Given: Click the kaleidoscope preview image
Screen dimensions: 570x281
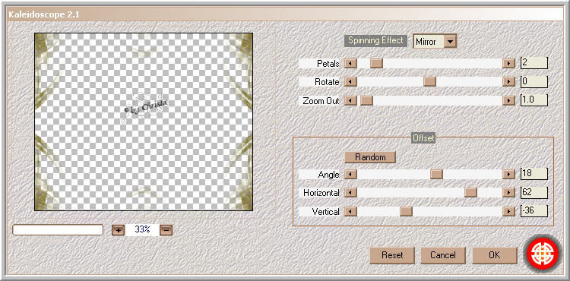Looking at the screenshot, I should pos(144,122).
